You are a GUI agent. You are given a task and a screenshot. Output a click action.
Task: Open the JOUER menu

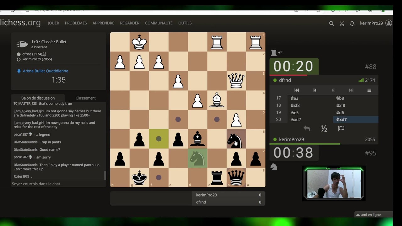(53, 23)
